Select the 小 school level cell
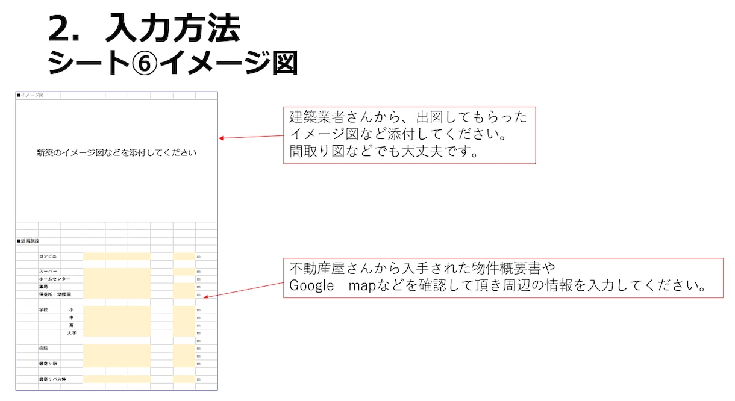Image resolution: width=735 pixels, height=401 pixels. tap(72, 310)
